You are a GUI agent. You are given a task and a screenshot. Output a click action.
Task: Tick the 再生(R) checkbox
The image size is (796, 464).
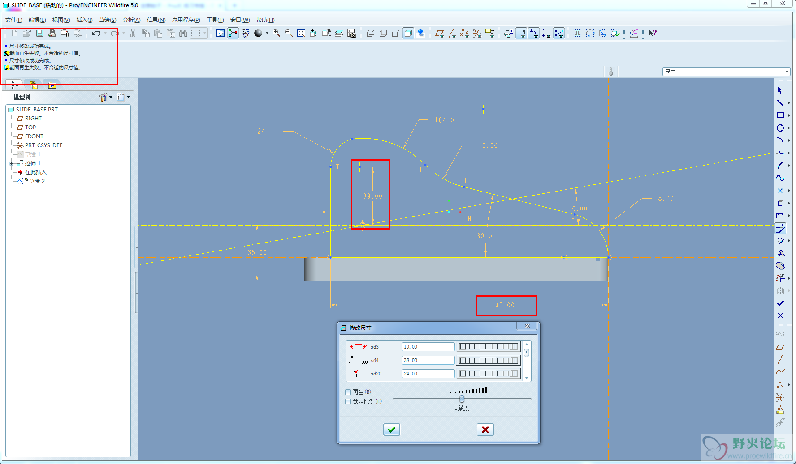click(x=348, y=392)
